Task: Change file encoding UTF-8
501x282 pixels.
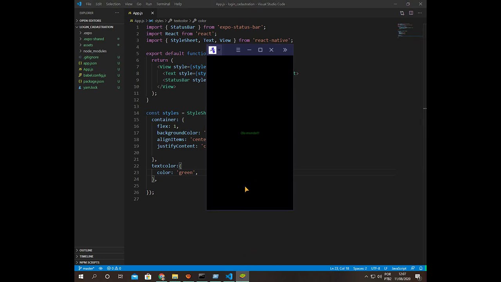Action: click(375, 268)
